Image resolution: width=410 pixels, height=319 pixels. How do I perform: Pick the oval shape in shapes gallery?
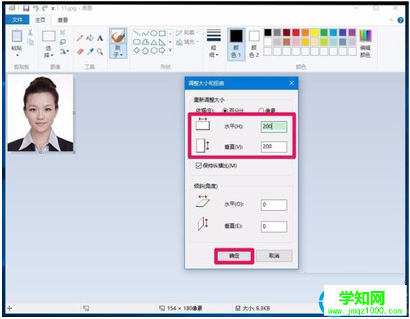tap(153, 33)
